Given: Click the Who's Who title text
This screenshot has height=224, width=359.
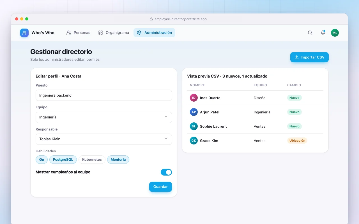Looking at the screenshot, I should (x=43, y=33).
